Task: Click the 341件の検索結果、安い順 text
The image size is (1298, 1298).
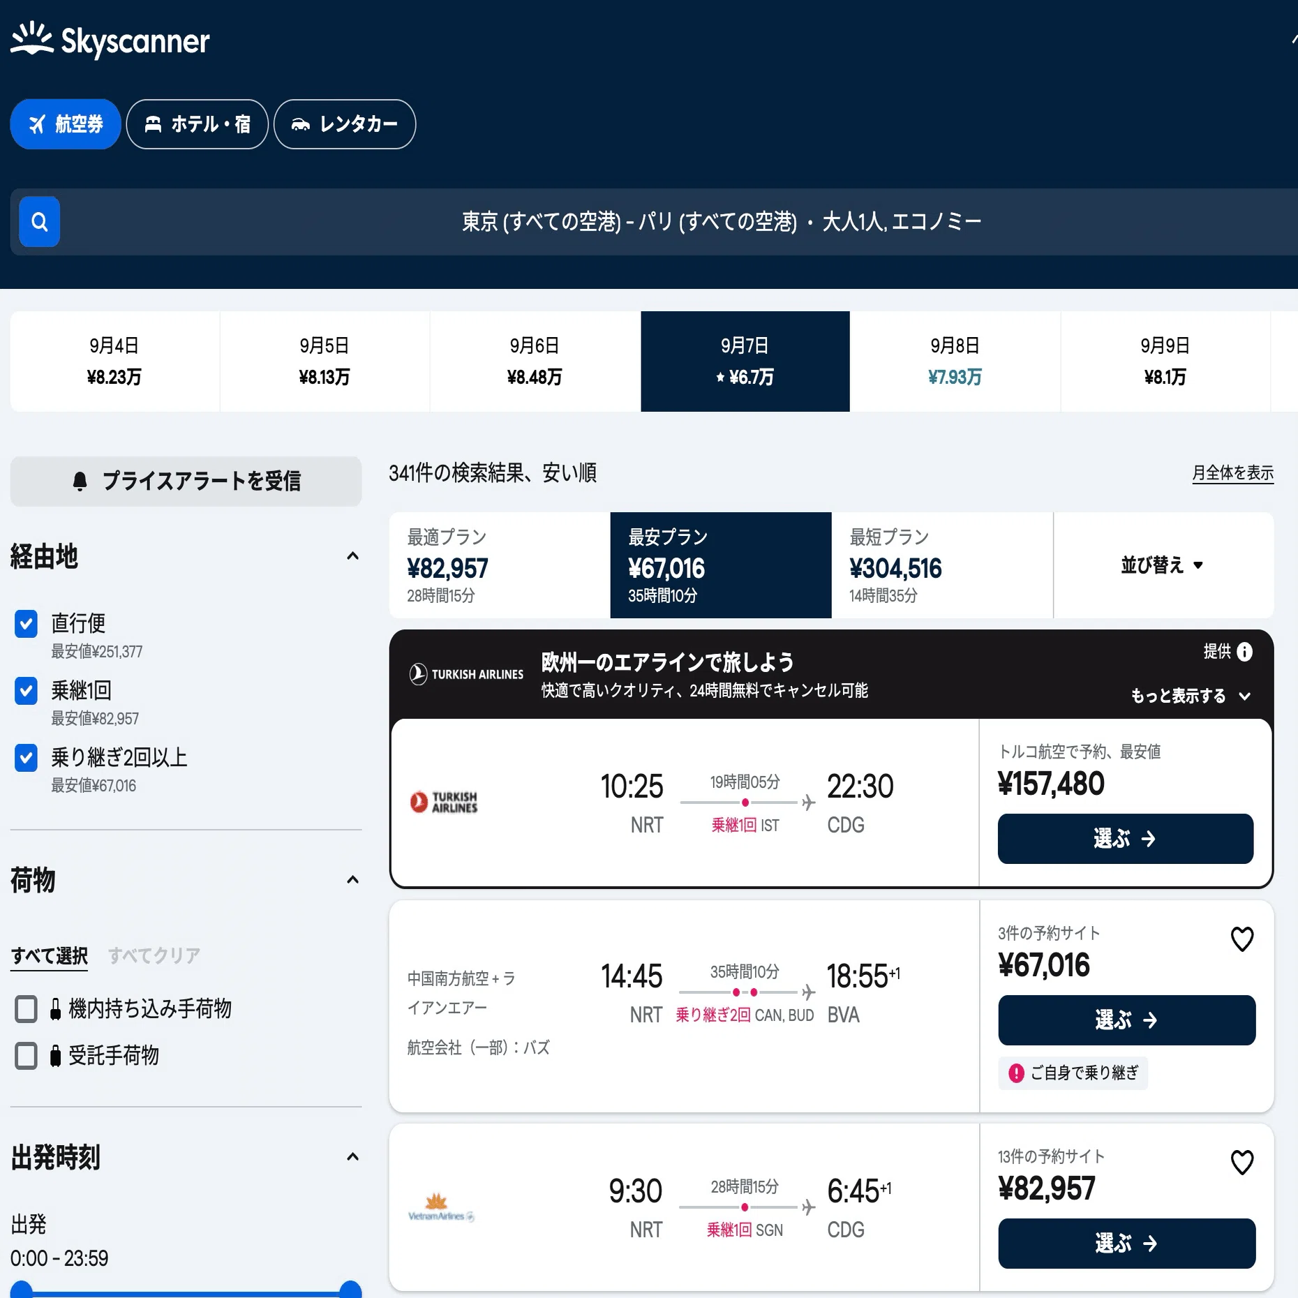Action: (x=493, y=473)
